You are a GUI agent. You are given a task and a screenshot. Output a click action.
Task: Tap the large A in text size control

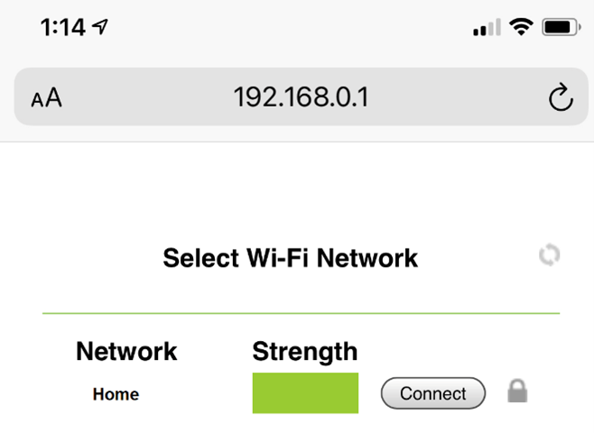click(x=53, y=97)
